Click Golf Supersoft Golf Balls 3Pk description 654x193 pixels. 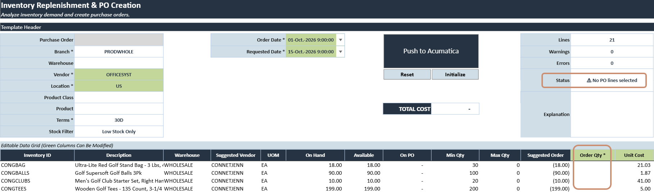click(x=119, y=173)
